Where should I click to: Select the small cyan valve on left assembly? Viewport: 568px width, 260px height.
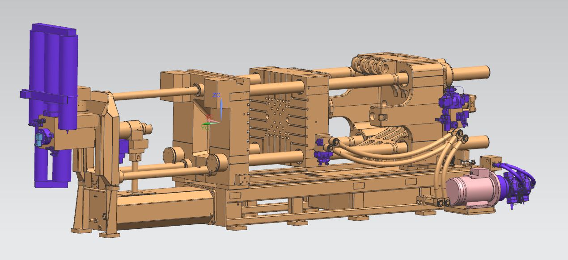pyautogui.click(x=38, y=140)
